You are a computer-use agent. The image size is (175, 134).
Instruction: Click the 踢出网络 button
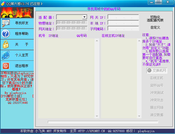[157, 108]
